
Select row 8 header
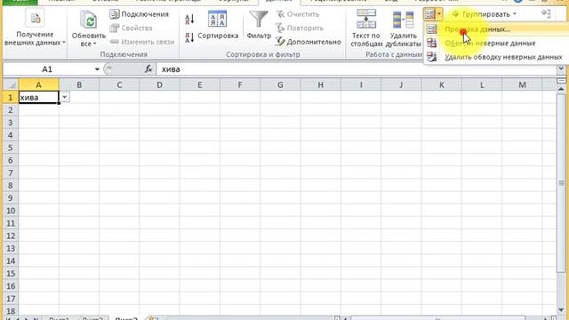[x=11, y=186]
